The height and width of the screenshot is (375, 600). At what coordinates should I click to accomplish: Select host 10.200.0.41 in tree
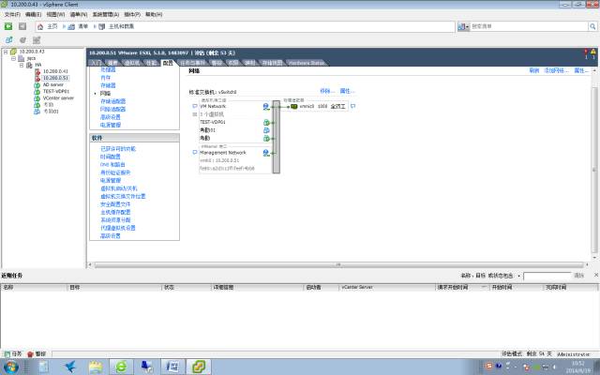click(x=55, y=71)
